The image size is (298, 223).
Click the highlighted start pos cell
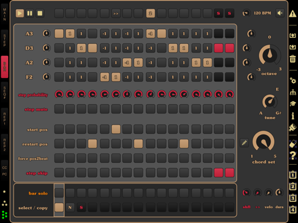[116, 129]
